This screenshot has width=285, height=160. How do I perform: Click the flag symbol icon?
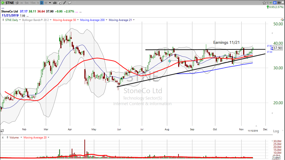(x=268, y=3)
